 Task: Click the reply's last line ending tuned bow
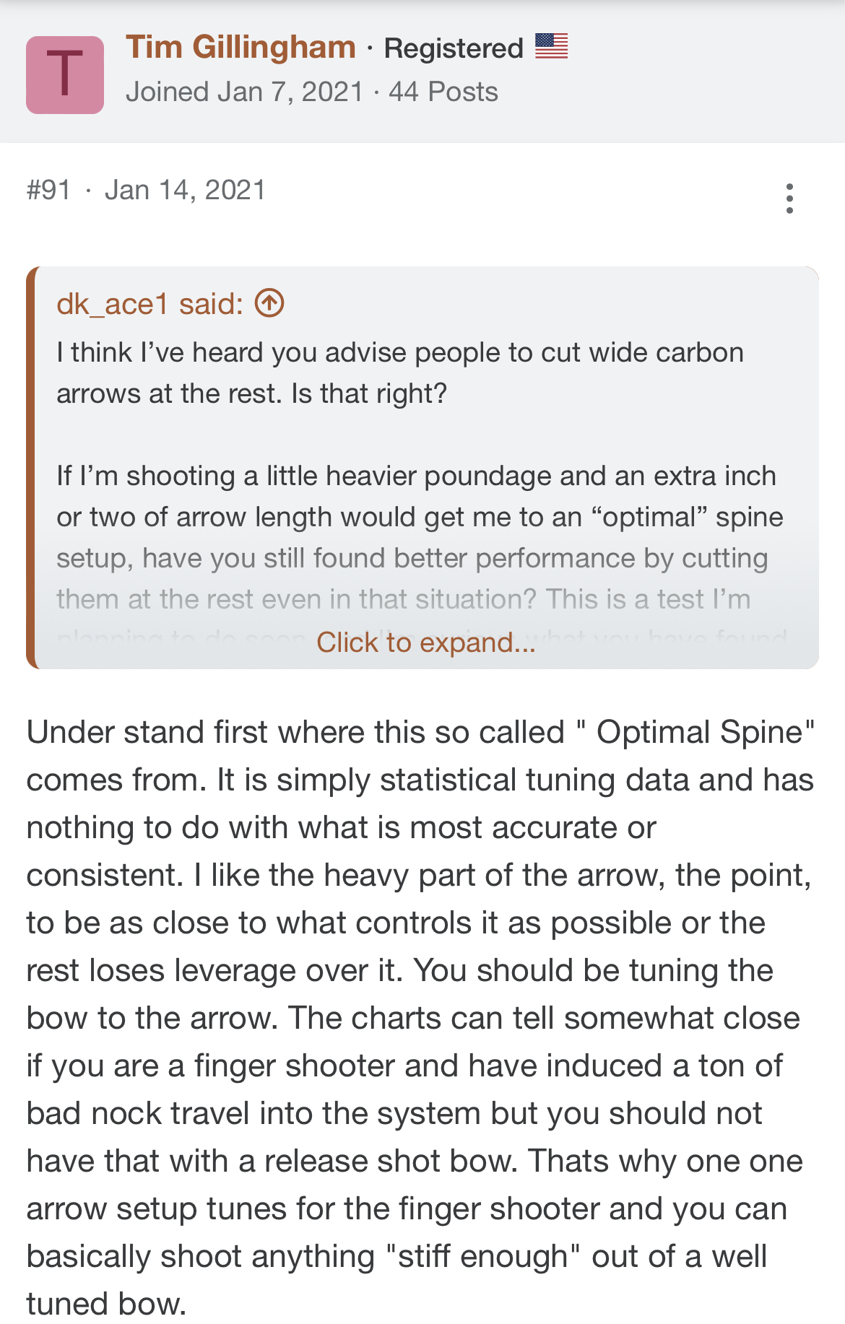[x=107, y=1304]
